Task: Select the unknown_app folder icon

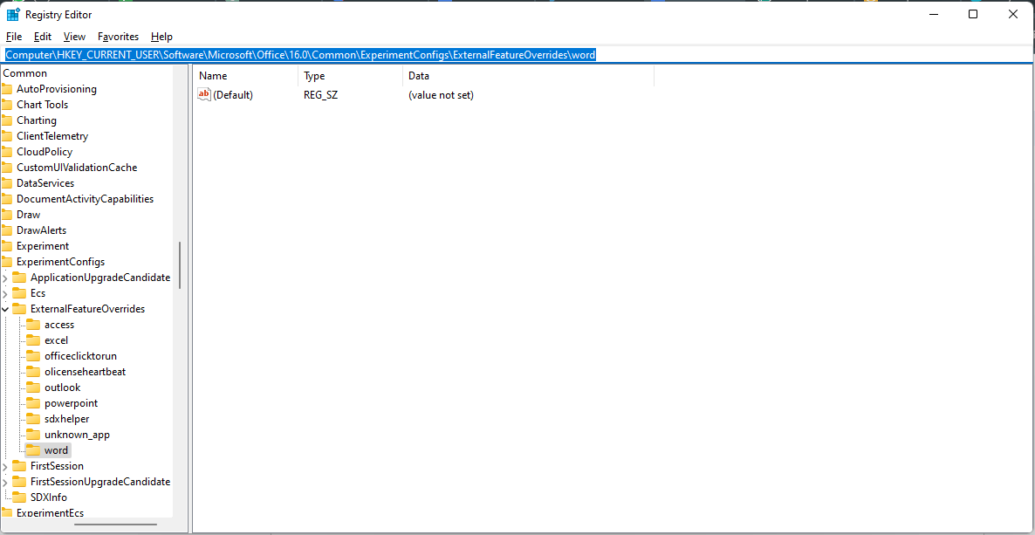Action: click(x=33, y=434)
